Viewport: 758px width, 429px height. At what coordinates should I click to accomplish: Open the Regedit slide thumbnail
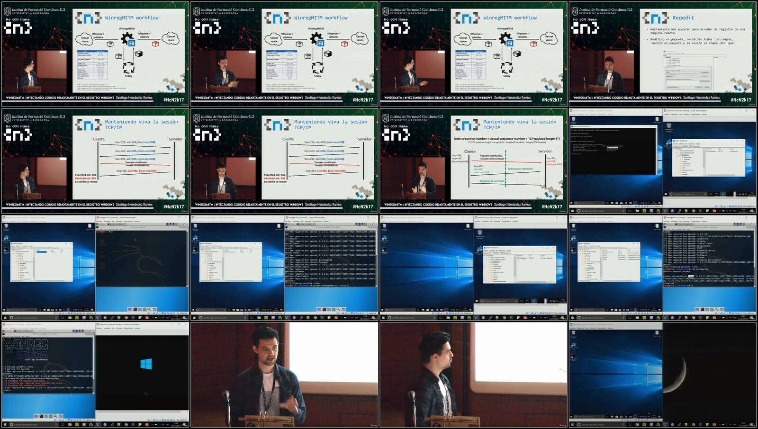(x=663, y=54)
